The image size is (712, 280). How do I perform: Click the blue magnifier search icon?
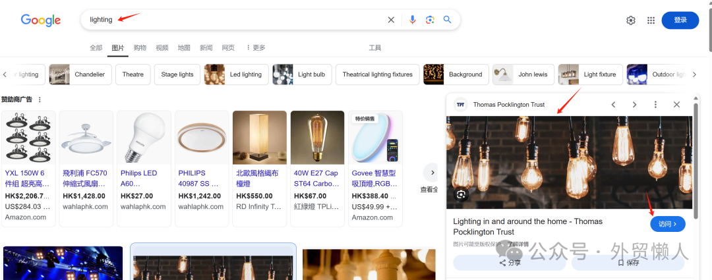[448, 20]
